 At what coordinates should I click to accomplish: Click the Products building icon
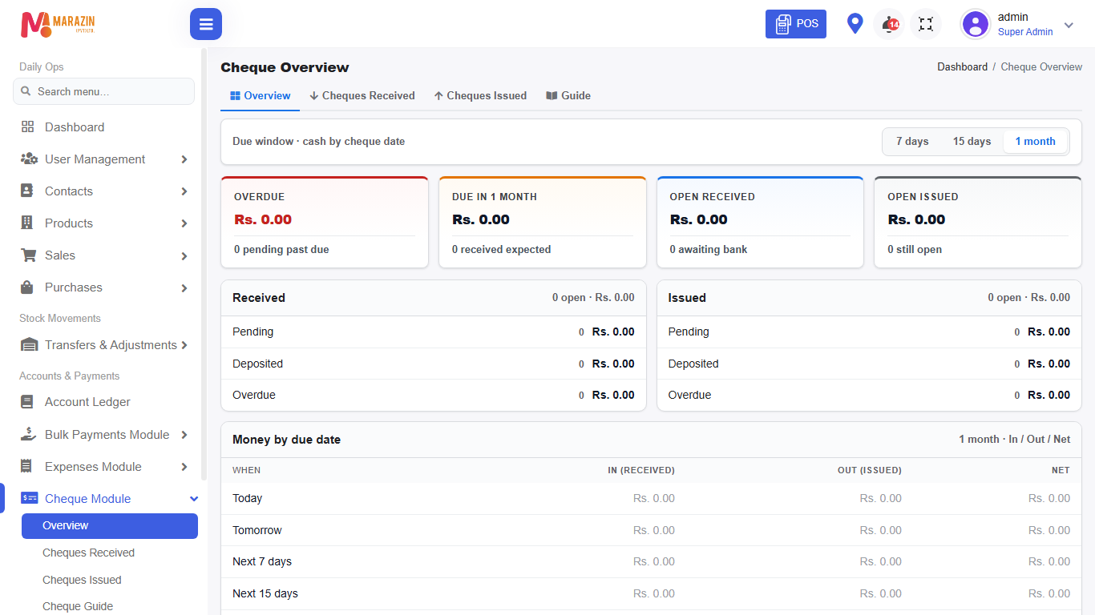point(28,223)
